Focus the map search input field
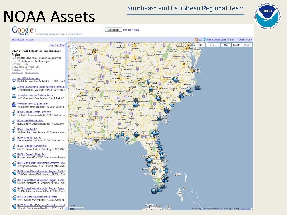This screenshot has width=287, height=215. tap(70, 30)
